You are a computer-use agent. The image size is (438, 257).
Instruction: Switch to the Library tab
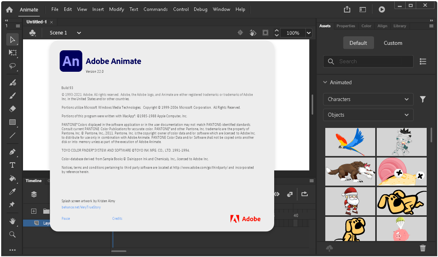(x=400, y=26)
